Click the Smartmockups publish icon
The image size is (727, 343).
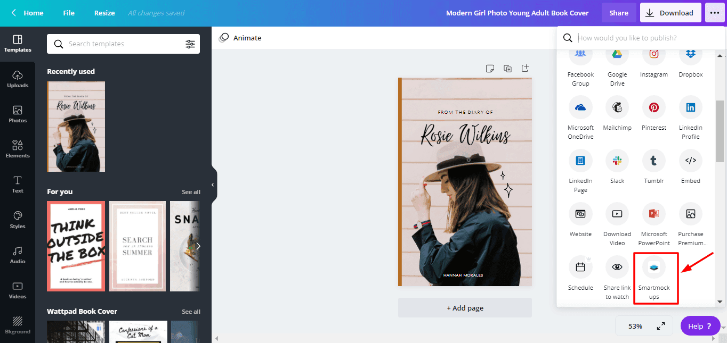pyautogui.click(x=654, y=267)
